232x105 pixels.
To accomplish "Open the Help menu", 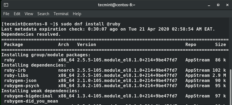I will pyautogui.click(x=77, y=14).
